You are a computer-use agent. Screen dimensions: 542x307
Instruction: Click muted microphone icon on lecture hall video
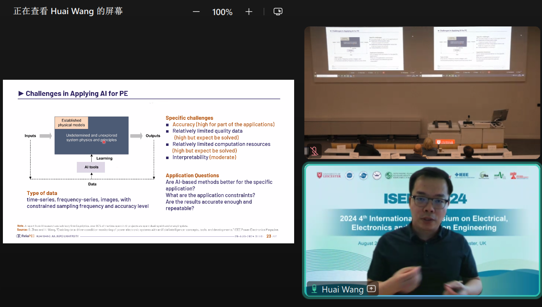pyautogui.click(x=314, y=151)
